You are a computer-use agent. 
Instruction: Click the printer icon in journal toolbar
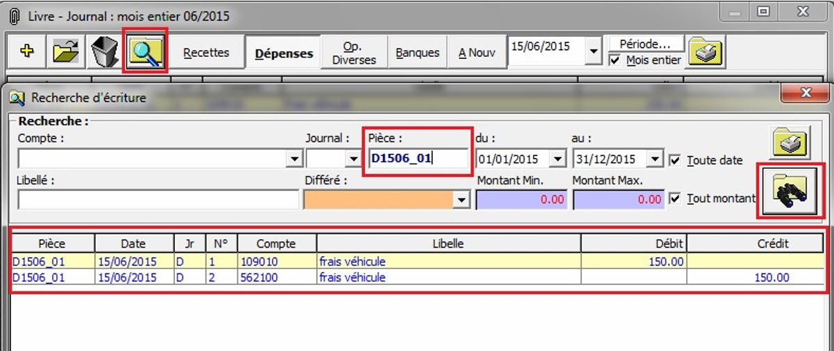coord(706,53)
